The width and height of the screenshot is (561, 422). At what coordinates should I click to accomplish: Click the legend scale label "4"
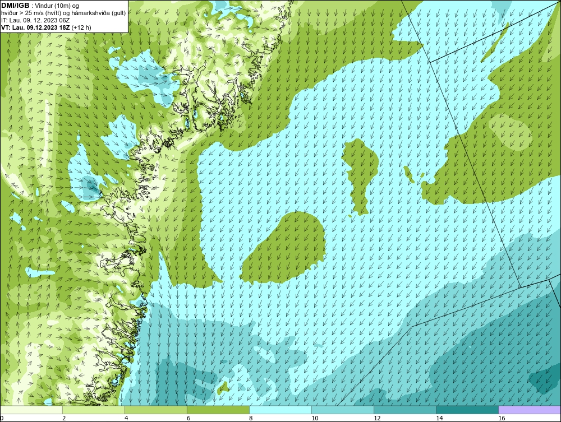point(126,418)
